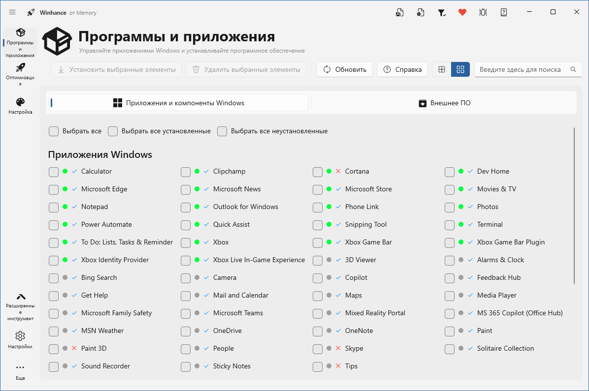Select the Xbox Game Bar checkbox
This screenshot has width=589, height=391.
318,242
